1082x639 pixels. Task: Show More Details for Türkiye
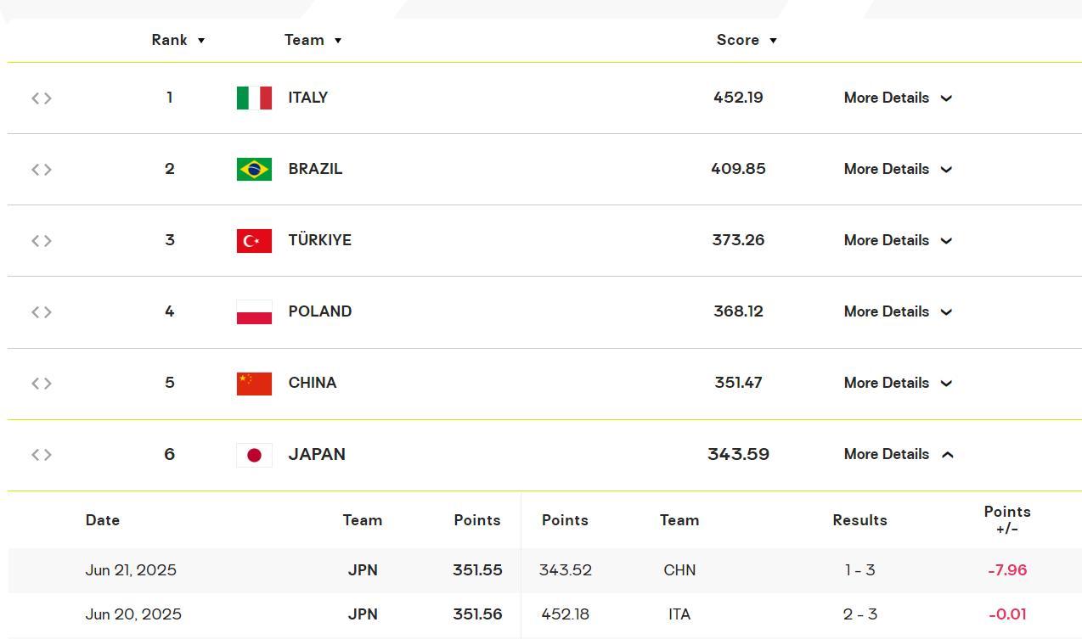tap(898, 240)
